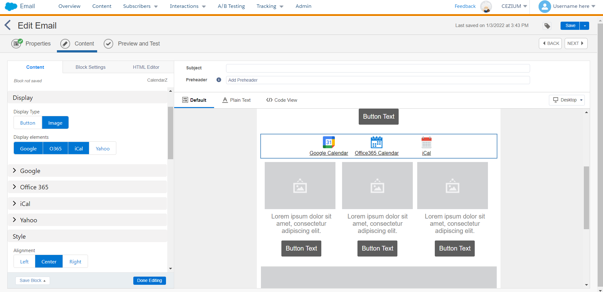Click the Email cloud logo
Image resolution: width=603 pixels, height=292 pixels.
click(10, 6)
